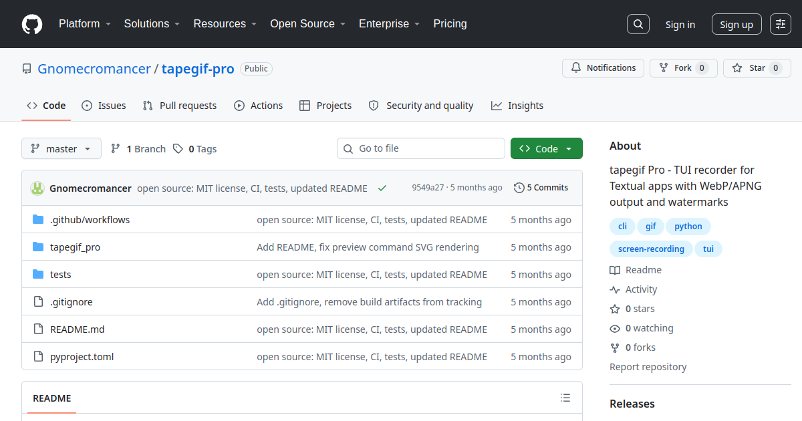Click the tests folder icon
Screen dimensions: 802x421
click(x=38, y=275)
